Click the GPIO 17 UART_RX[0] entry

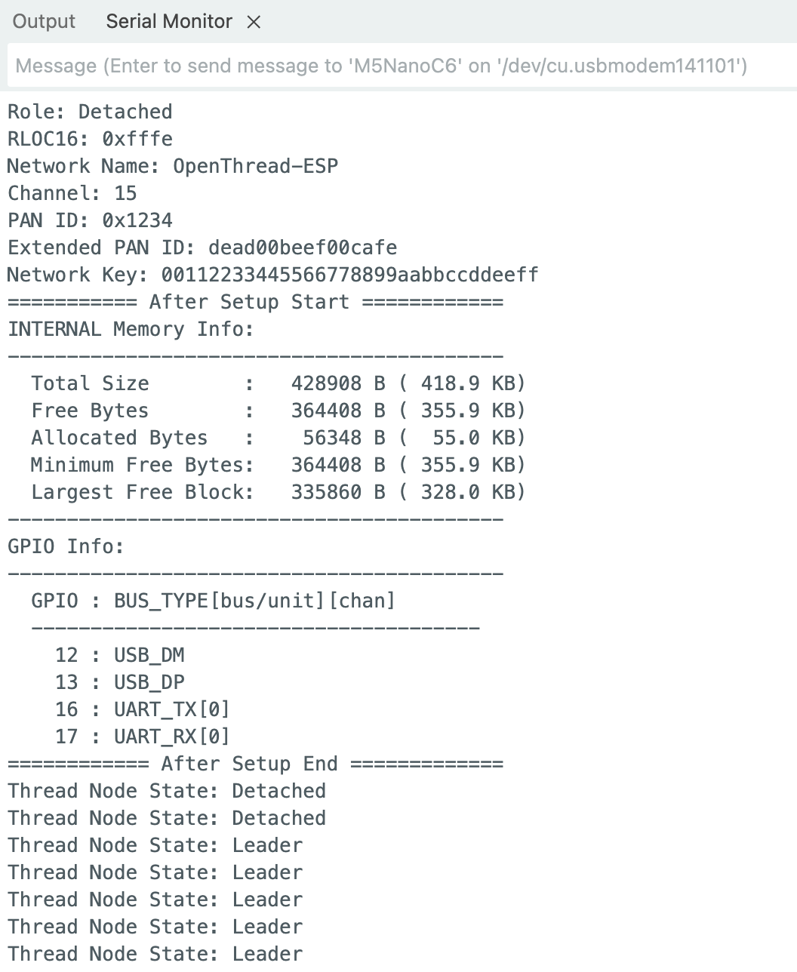(x=142, y=737)
